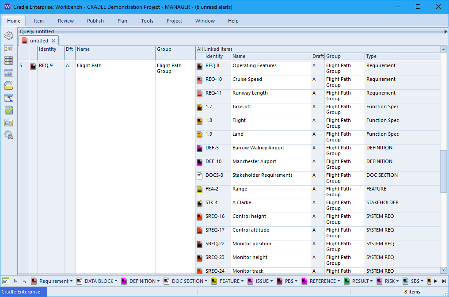Click the vertical scrollbar down arrow
Image resolution: width=449 pixels, height=297 pixels.
pos(444,270)
